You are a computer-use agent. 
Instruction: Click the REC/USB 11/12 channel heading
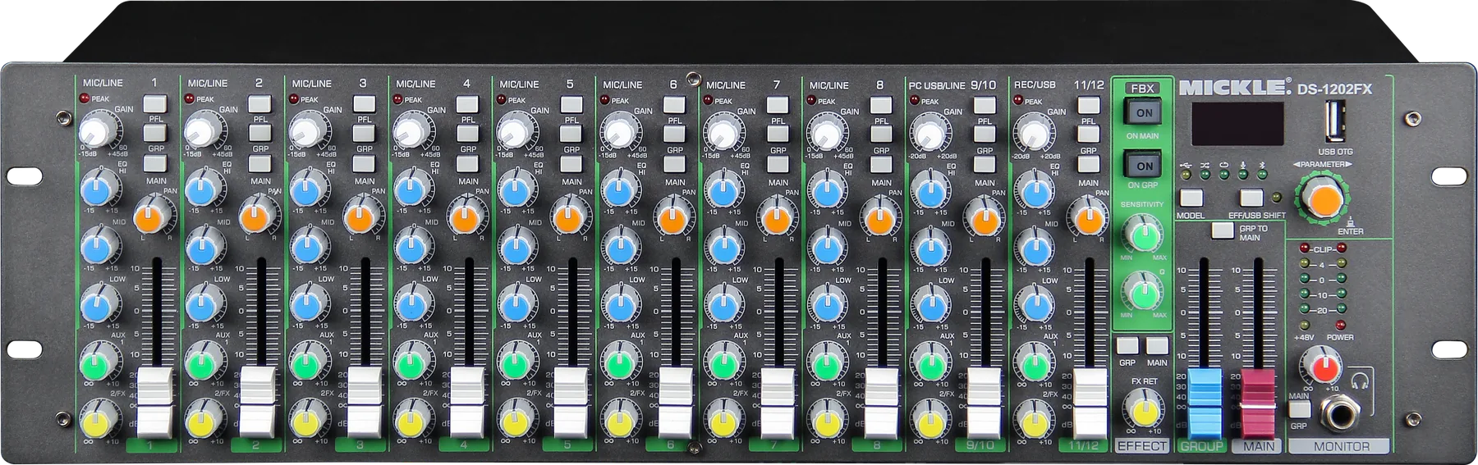pyautogui.click(x=1059, y=84)
